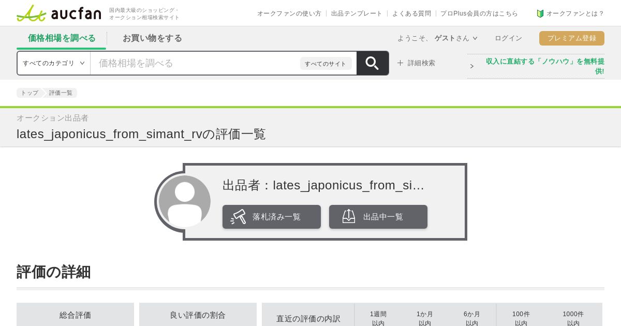Screen dimensions: 621x326
Task: Click the 6か月以内 column header
Action: 472,318
